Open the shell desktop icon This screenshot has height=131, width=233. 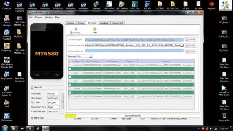tap(7, 103)
